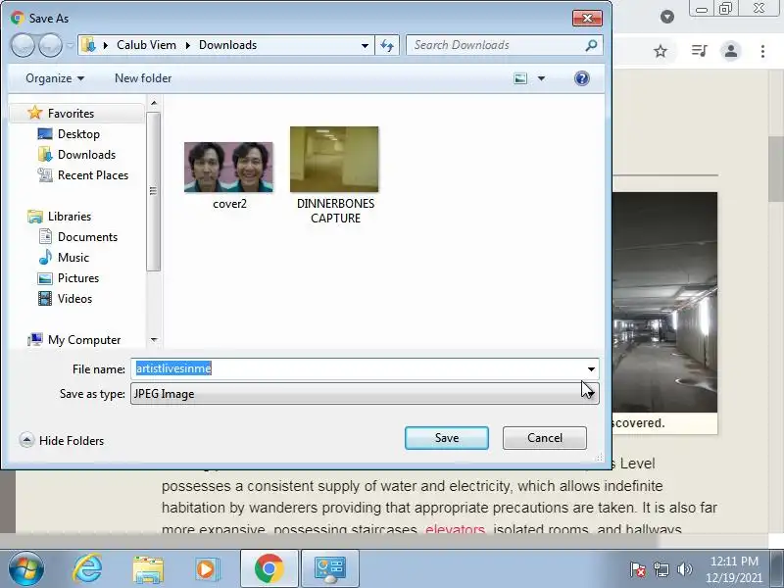
Task: Open recent locations dropdown beside nav arrows
Action: click(x=70, y=45)
